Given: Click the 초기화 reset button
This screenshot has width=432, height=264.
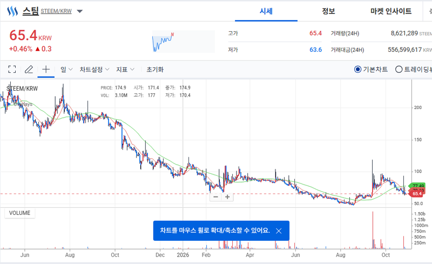Looking at the screenshot, I should [155, 70].
